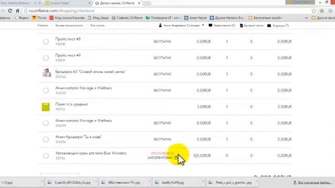Click the page icon in the address bar
Viewport: 335px width, 188px height.
click(x=26, y=10)
